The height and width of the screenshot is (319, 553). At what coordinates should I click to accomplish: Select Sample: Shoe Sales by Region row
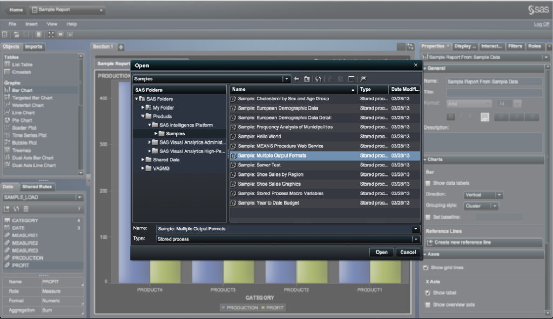[325, 174]
